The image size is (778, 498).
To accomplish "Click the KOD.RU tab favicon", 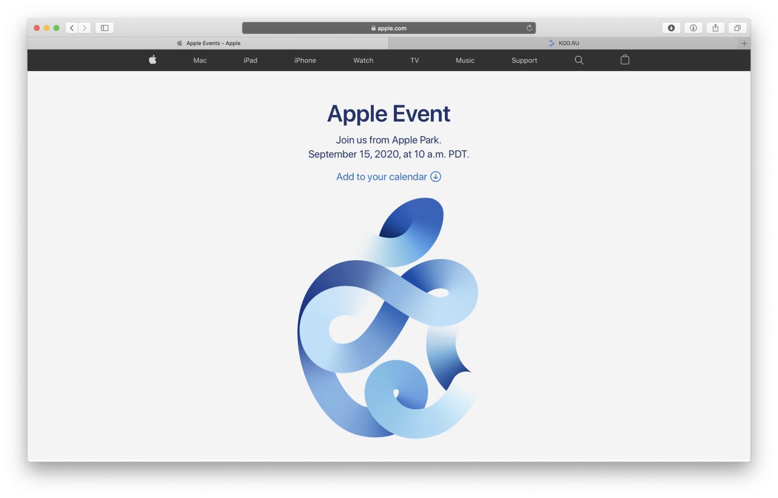I will click(x=551, y=43).
